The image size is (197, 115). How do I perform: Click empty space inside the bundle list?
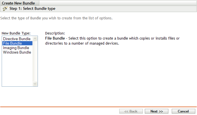17,70
